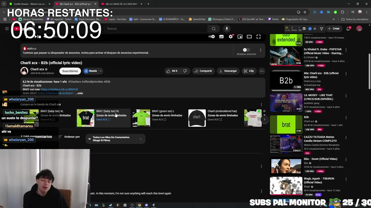Viewport: 371px width, 208px height.
Task: Open YouTube notifications bell
Action: coord(348,29)
